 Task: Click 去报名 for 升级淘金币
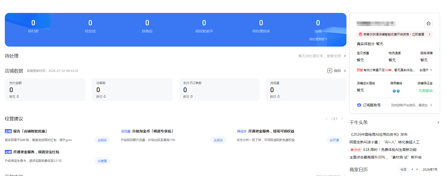218,140
